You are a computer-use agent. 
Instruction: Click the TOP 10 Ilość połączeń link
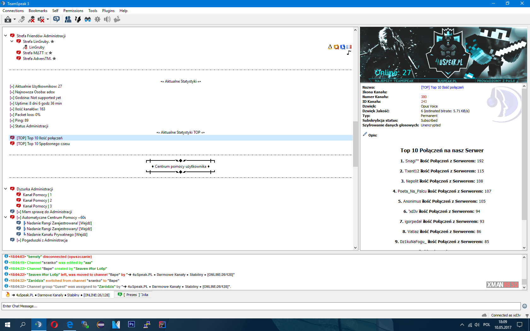(x=442, y=87)
